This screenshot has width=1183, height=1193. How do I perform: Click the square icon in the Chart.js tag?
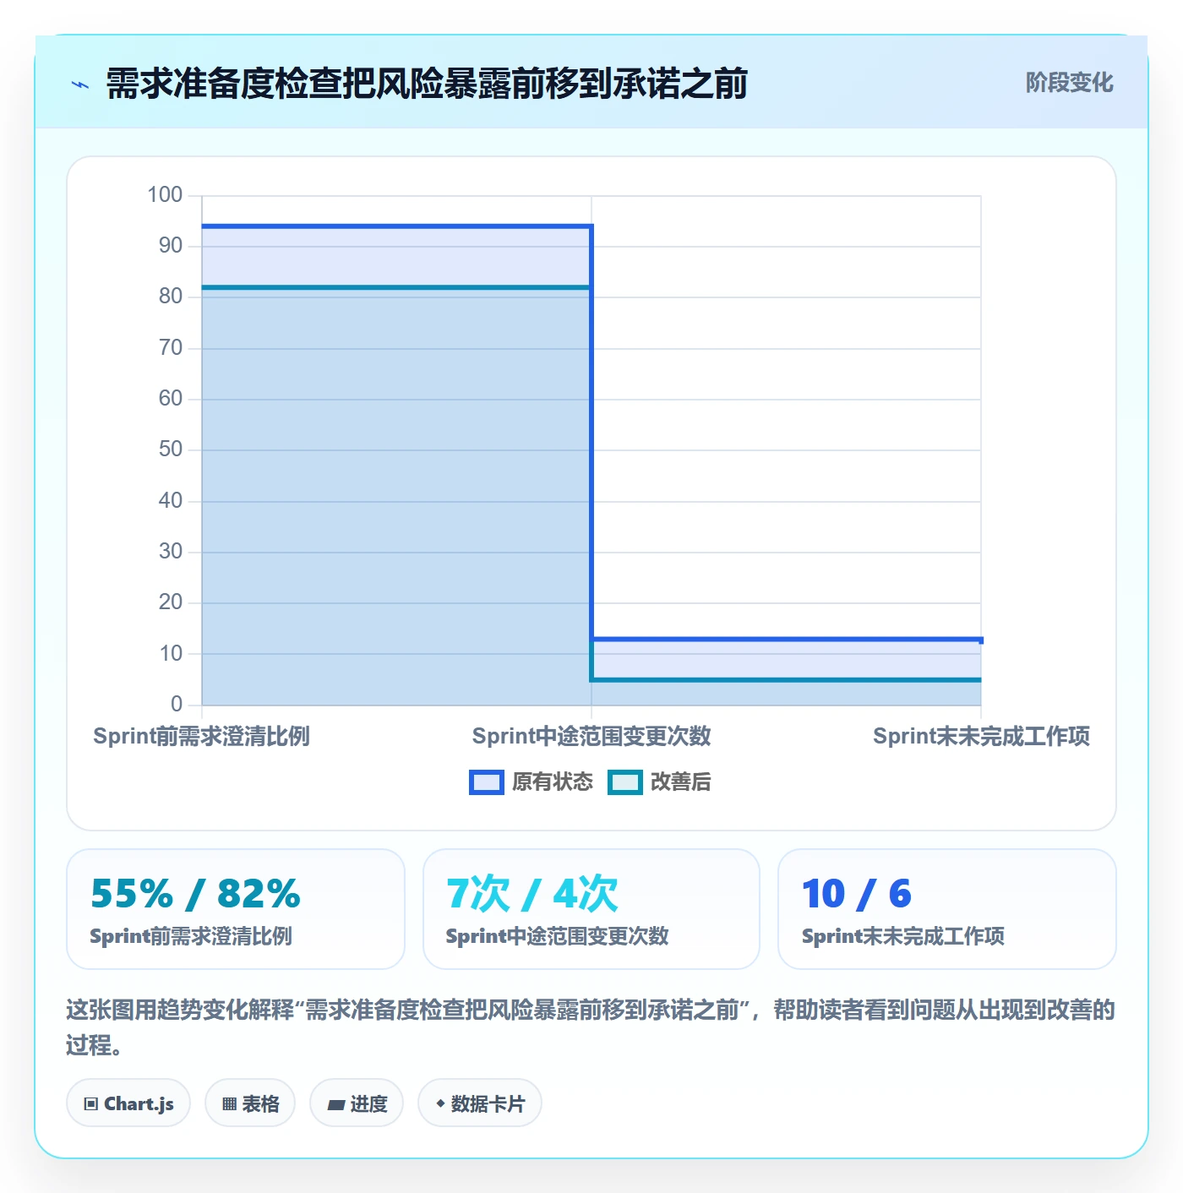point(91,1103)
